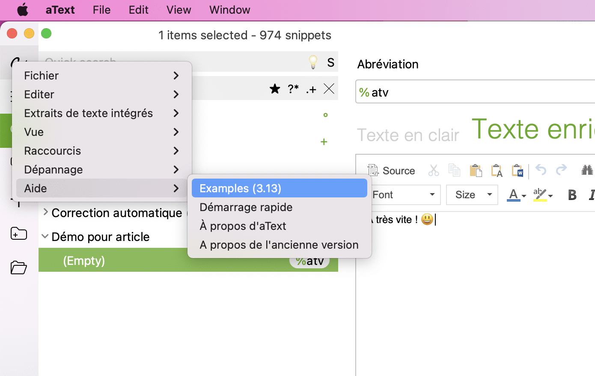Open the Edit menu in menu bar

[x=139, y=10]
